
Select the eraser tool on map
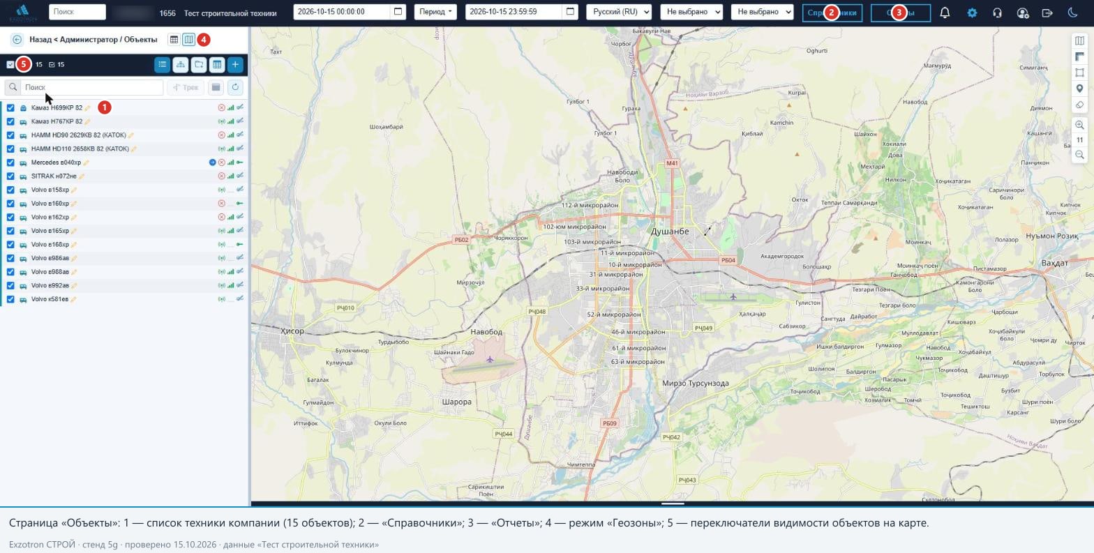click(1079, 105)
